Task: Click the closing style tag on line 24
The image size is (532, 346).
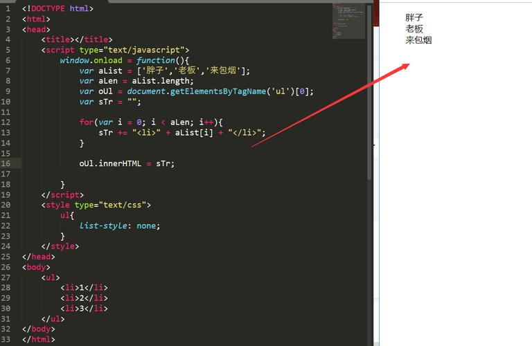Action: click(60, 246)
